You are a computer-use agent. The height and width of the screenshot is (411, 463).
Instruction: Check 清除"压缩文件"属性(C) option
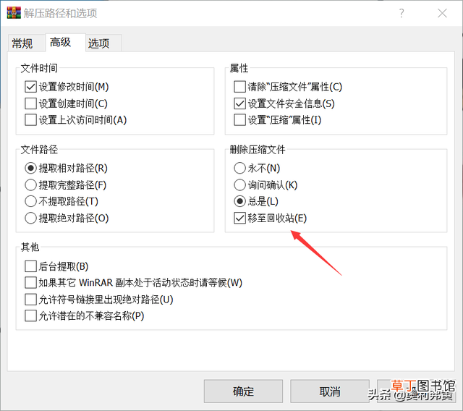click(239, 87)
